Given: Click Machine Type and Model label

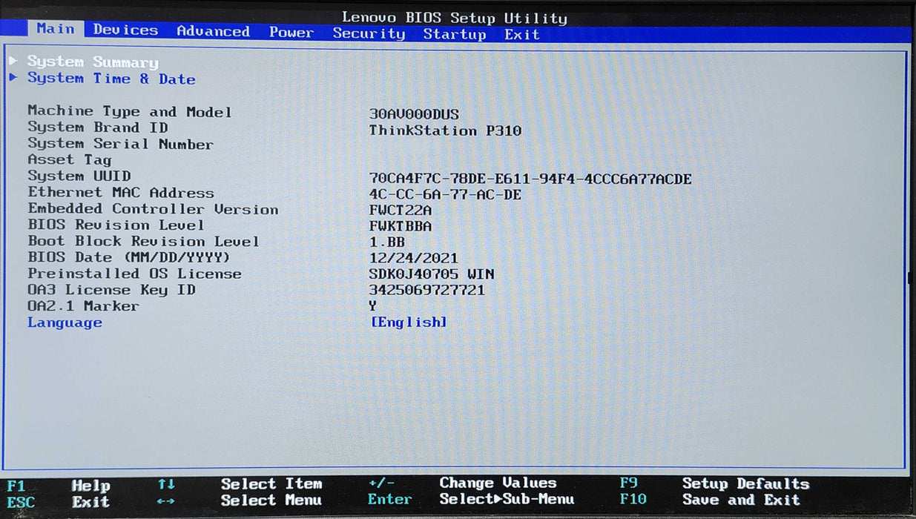Looking at the screenshot, I should tap(130, 112).
